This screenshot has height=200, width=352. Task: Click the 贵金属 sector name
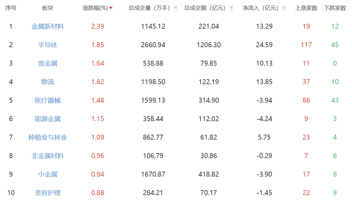point(48,63)
